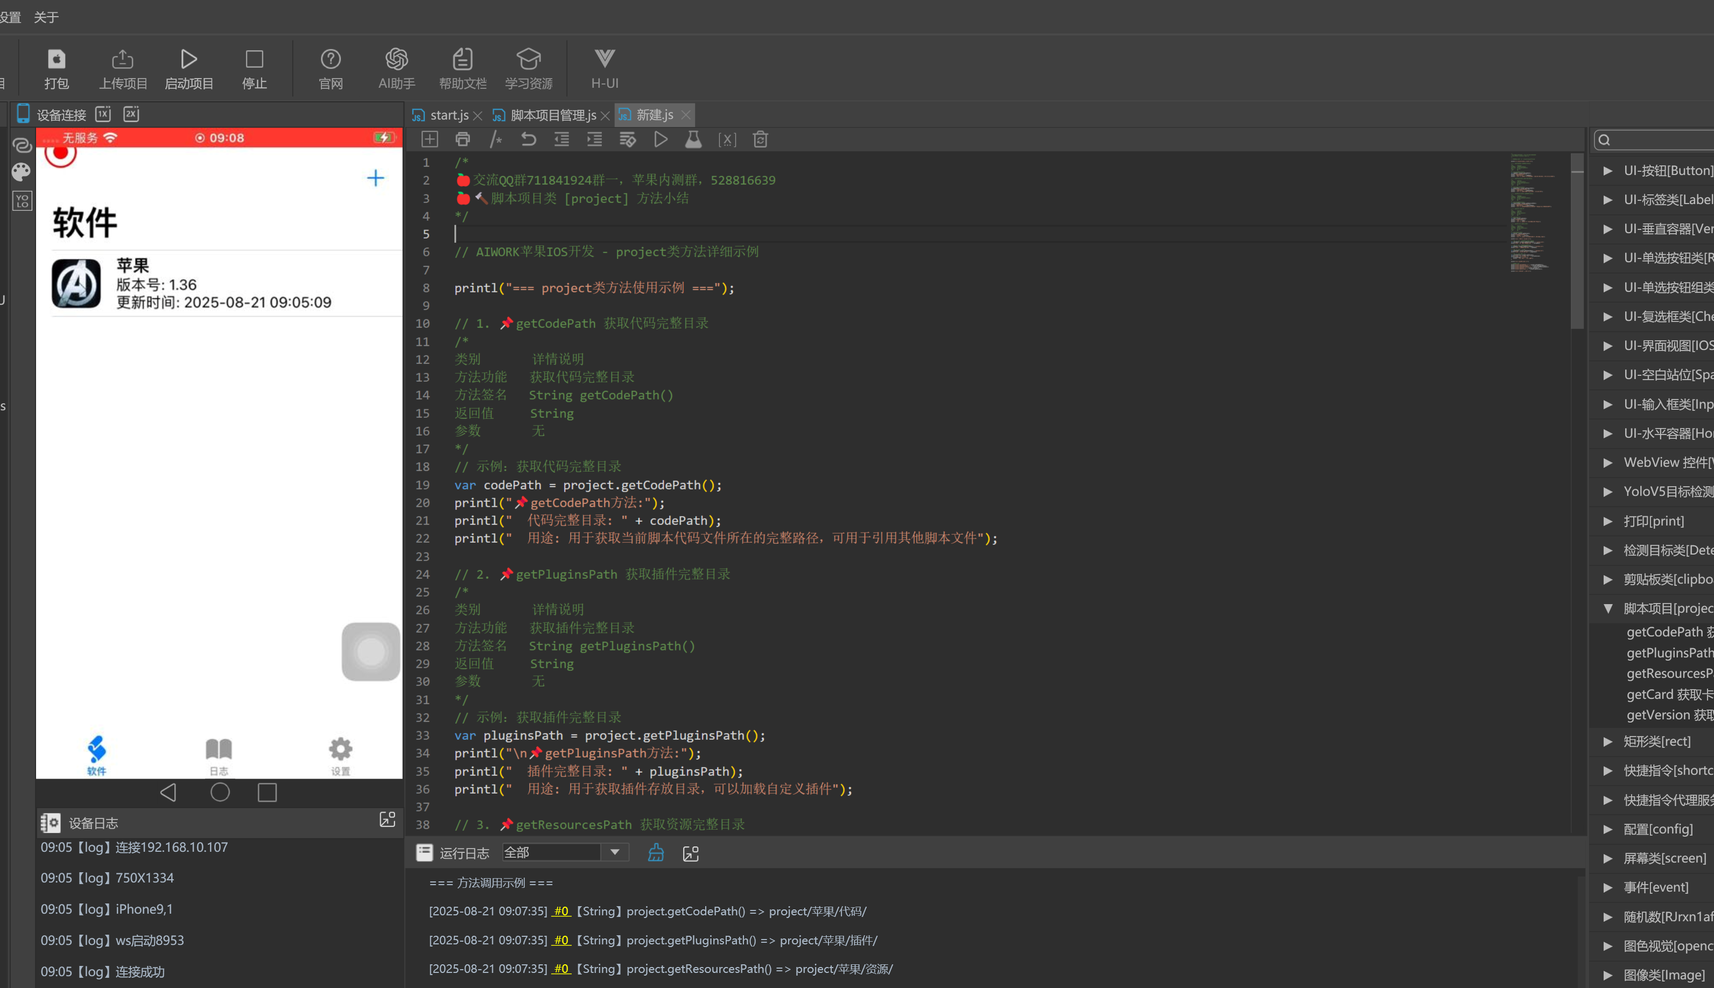
Task: Run the script with the play icon
Action: (x=661, y=139)
